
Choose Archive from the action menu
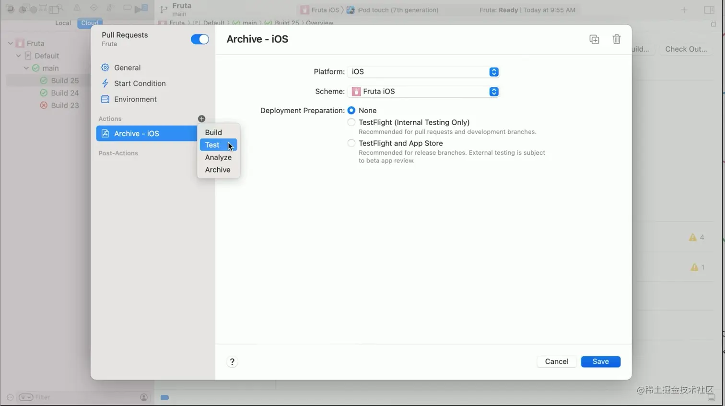click(218, 170)
